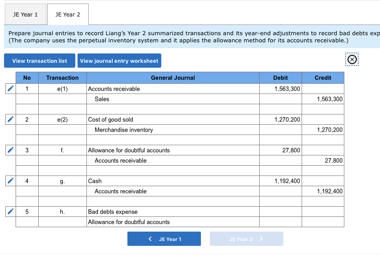Viewport: 380px width, 257px height.
Task: Open View transaction list
Action: (40, 61)
